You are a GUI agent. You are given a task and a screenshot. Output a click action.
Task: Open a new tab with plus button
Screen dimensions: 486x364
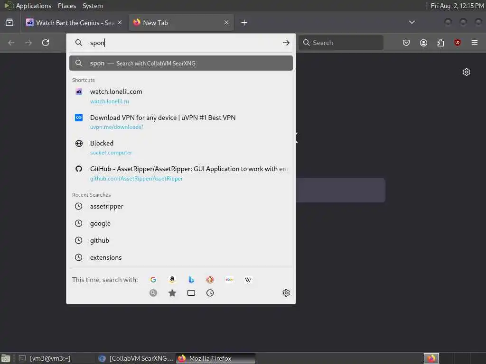coord(244,23)
